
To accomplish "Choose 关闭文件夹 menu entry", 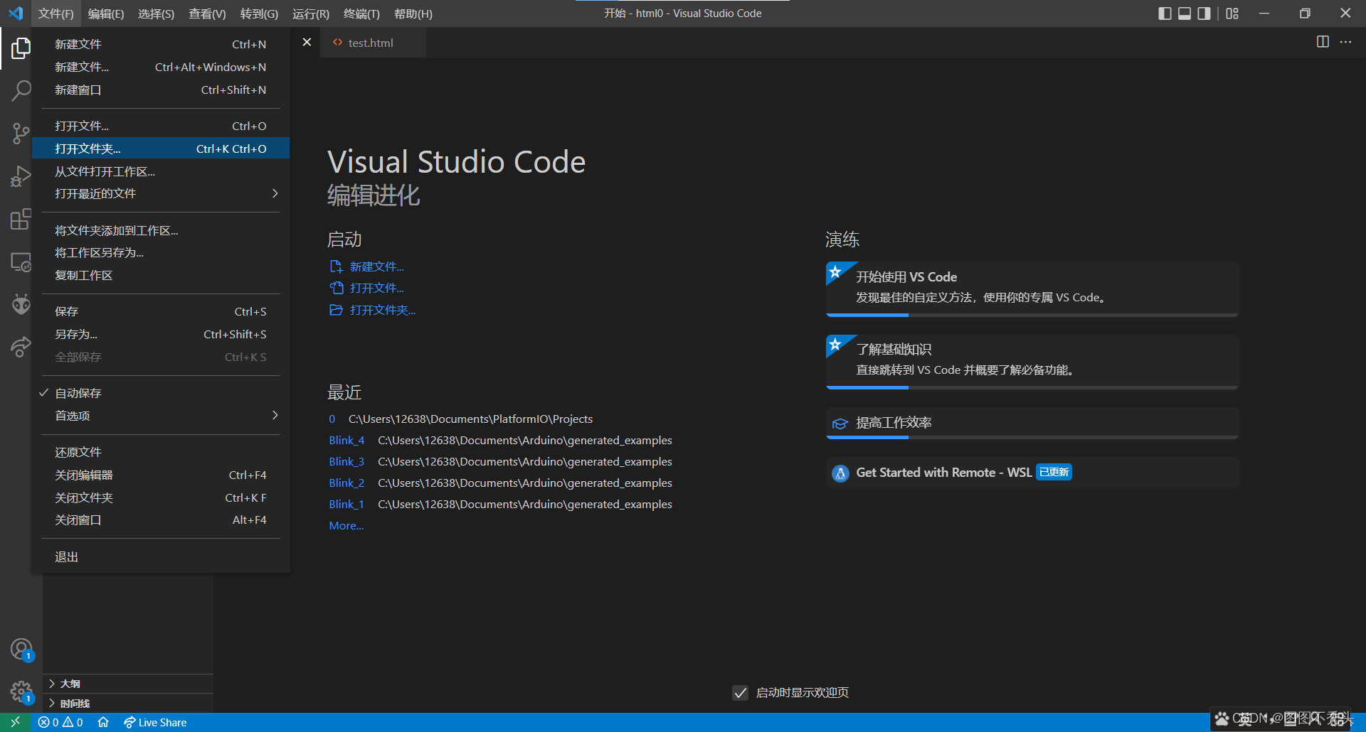I will coord(161,497).
